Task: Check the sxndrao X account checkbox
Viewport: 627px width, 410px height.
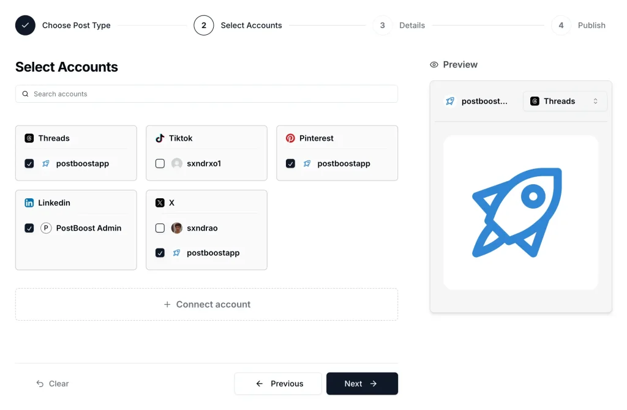Action: click(x=160, y=228)
